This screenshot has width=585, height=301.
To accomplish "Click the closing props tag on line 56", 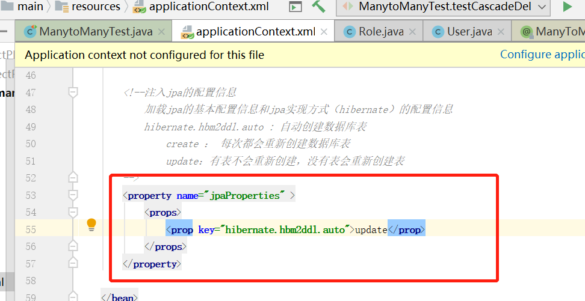I will 166,247.
